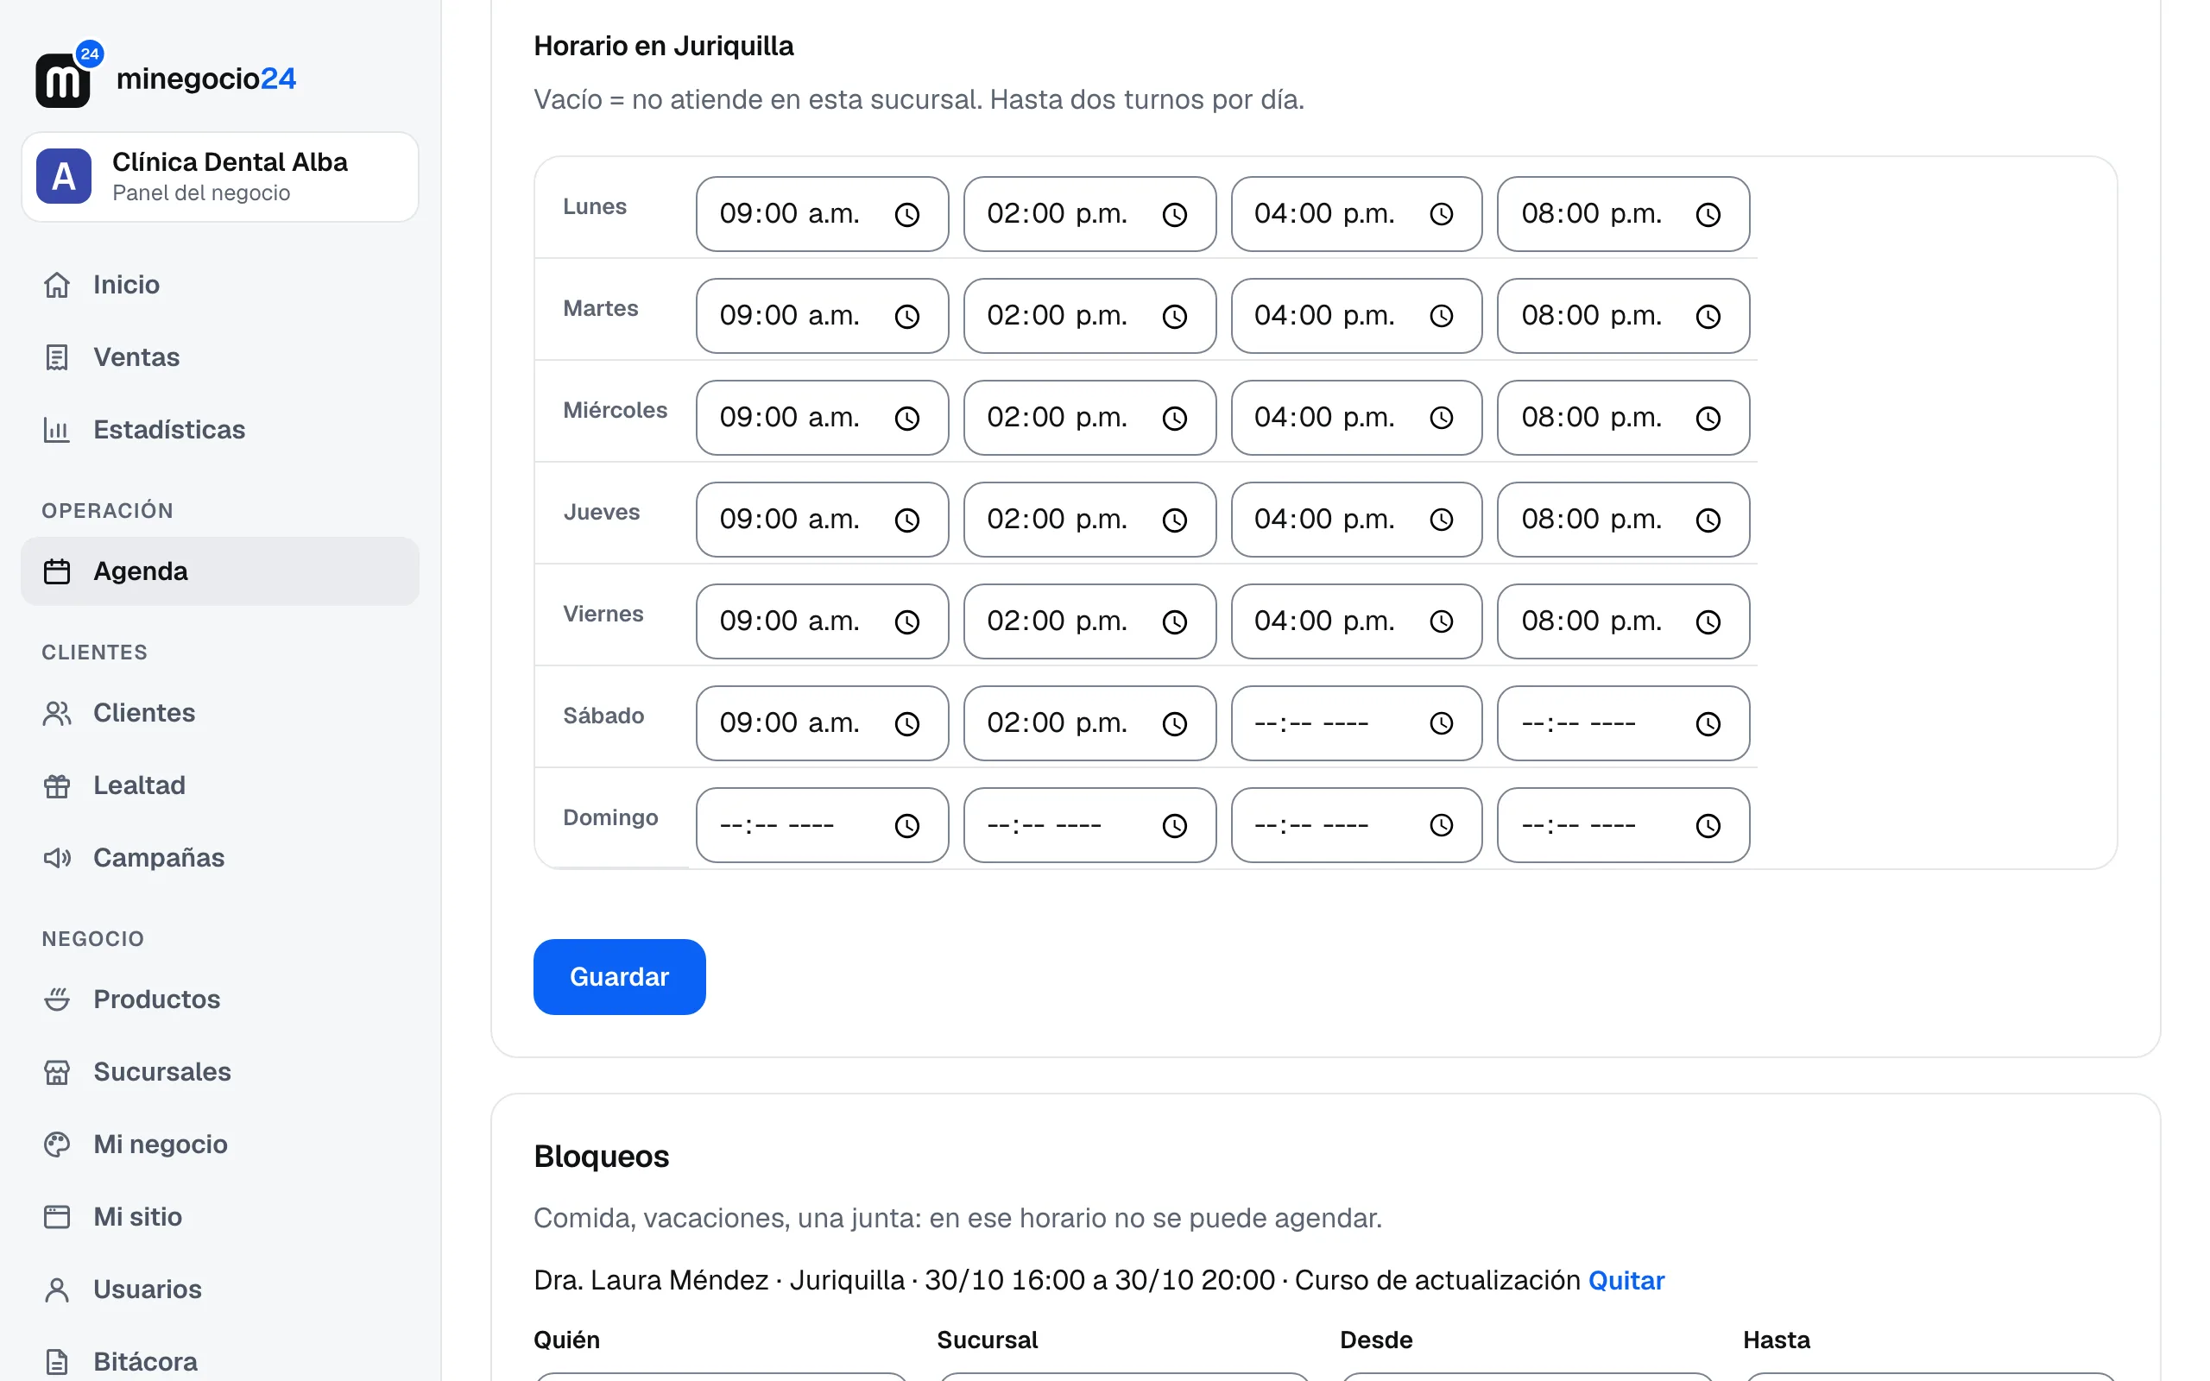Screen dimensions: 2210x1381
Task: Open clock picker for Martes 08:00 p.m.
Action: [1708, 316]
